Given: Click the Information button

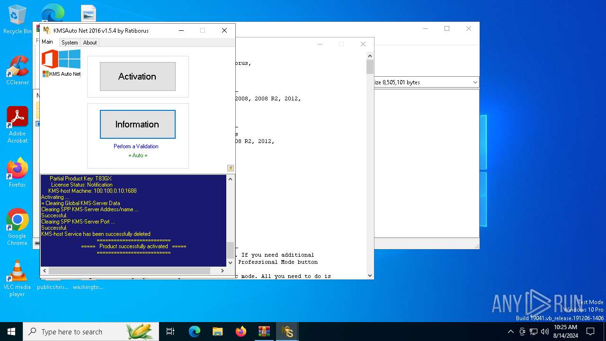Looking at the screenshot, I should [x=137, y=124].
